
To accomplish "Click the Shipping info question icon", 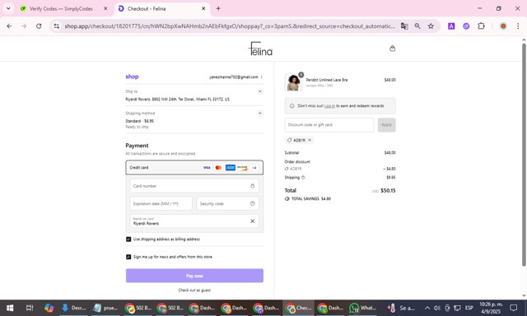I will click(x=303, y=177).
